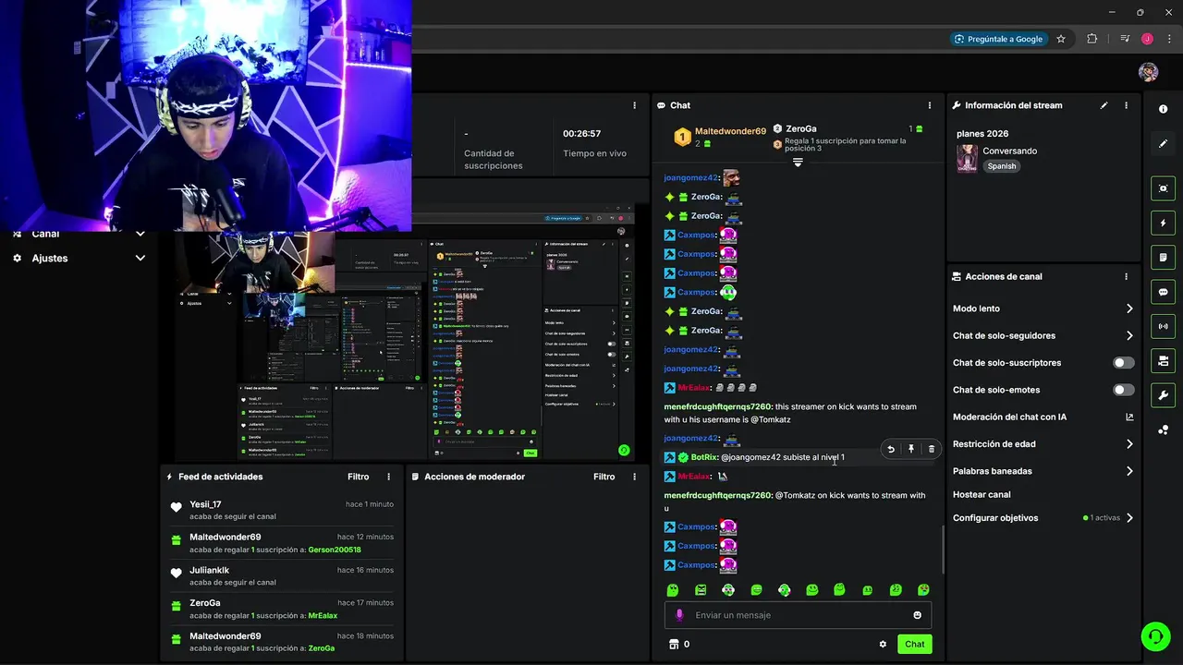Click the planes 2026 stream title
The width and height of the screenshot is (1183, 665).
[982, 134]
